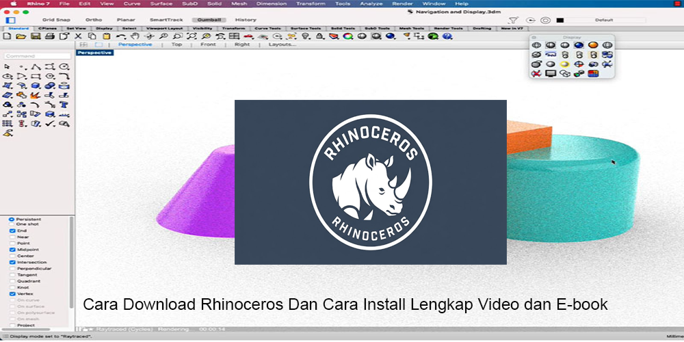Screen dimensions: 684x342
Task: Select the Persistent osnap radio button
Action: click(x=12, y=219)
